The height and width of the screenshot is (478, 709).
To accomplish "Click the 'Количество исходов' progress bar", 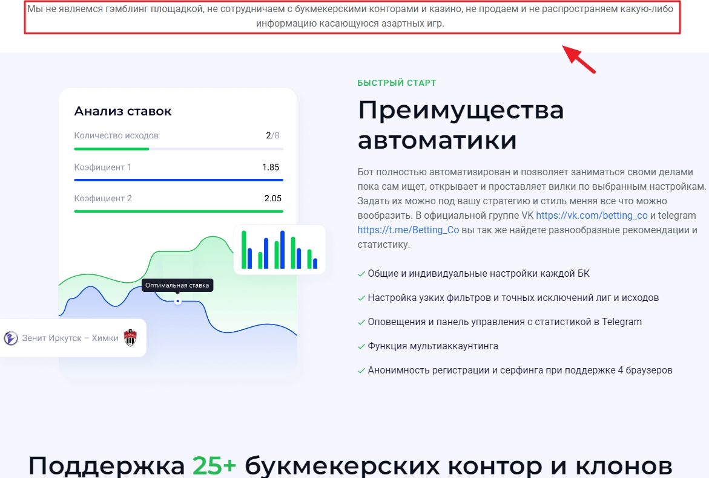I will click(178, 149).
